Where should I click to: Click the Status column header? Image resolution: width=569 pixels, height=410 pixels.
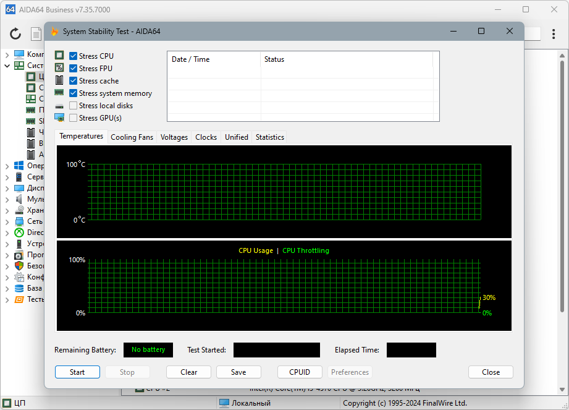347,59
